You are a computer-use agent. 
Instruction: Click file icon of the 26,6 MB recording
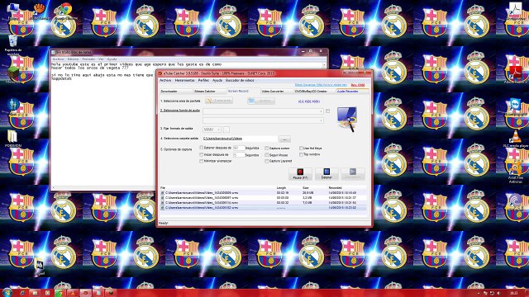(x=162, y=193)
